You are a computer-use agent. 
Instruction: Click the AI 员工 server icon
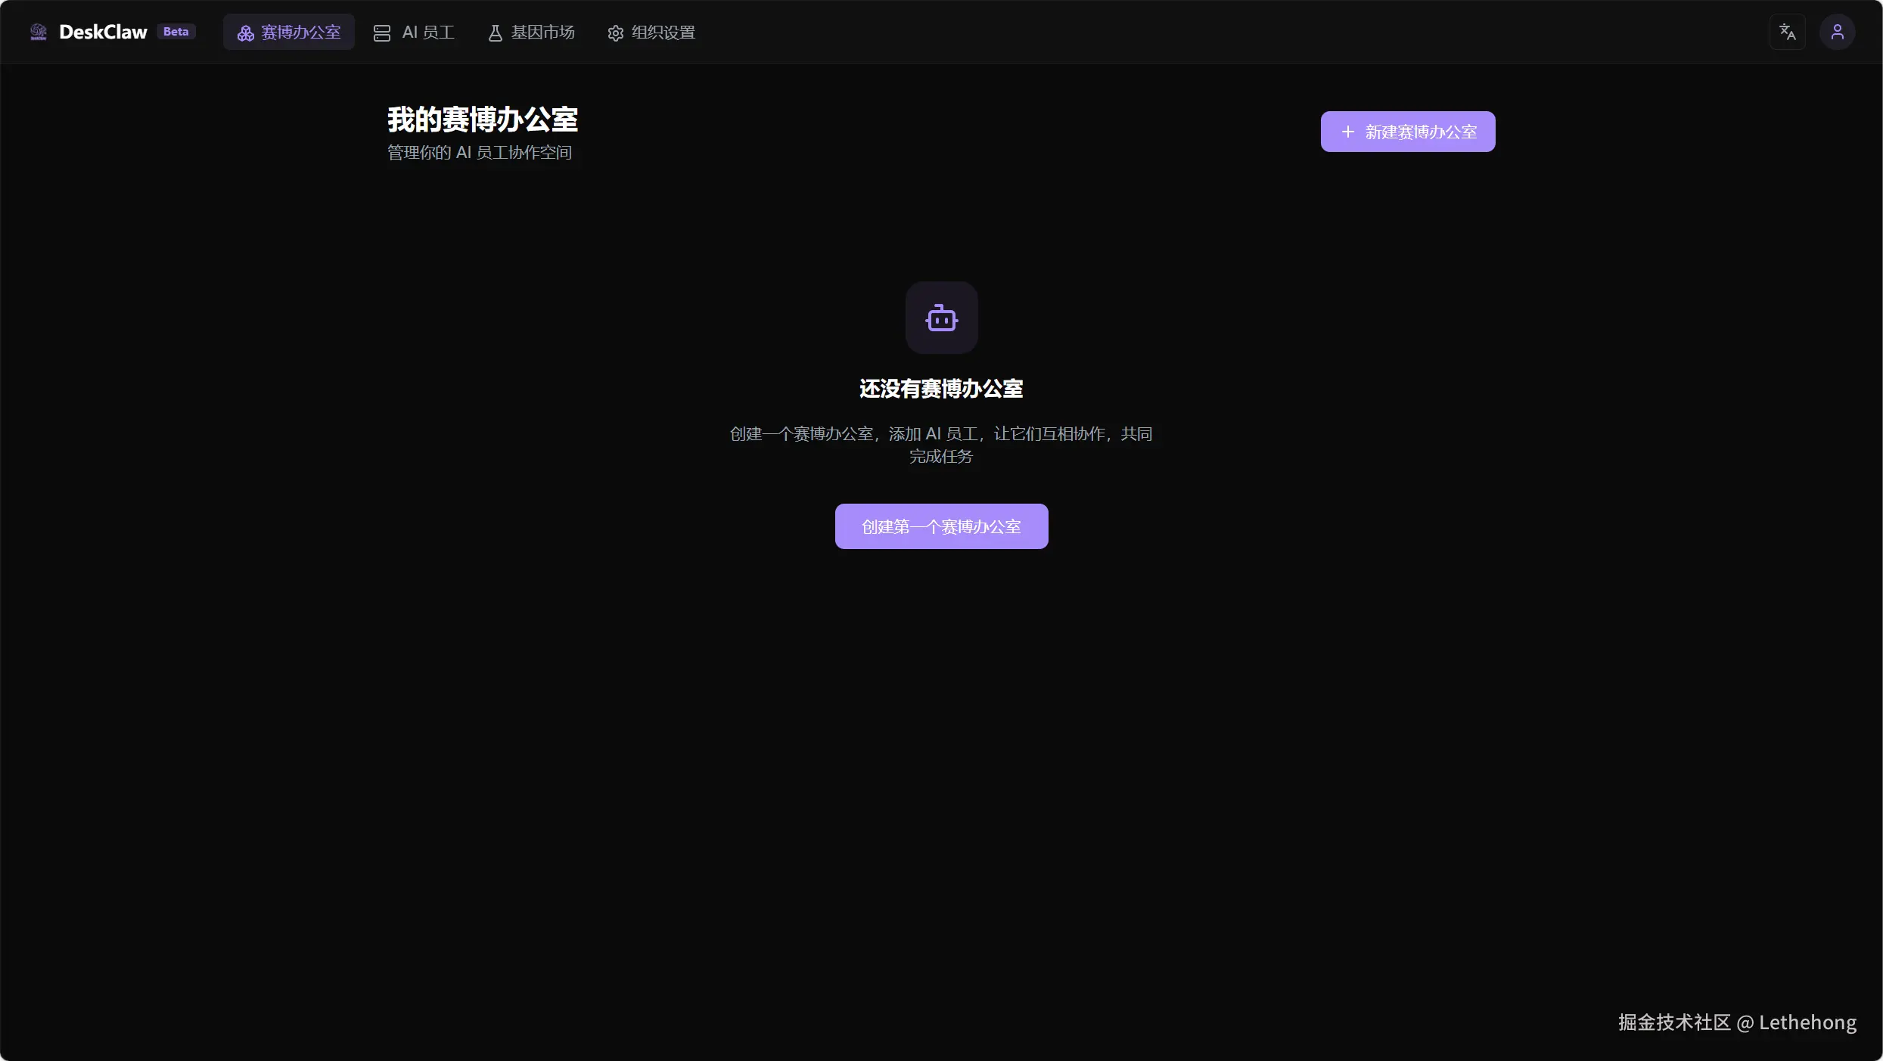382,33
